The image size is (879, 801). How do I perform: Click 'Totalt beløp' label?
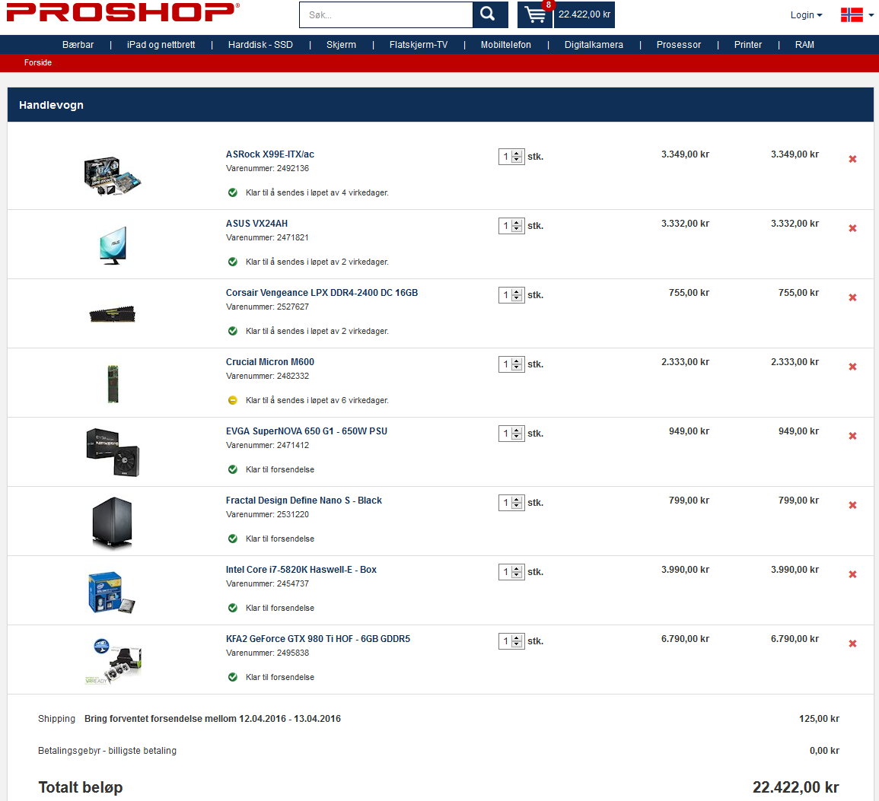tap(80, 787)
